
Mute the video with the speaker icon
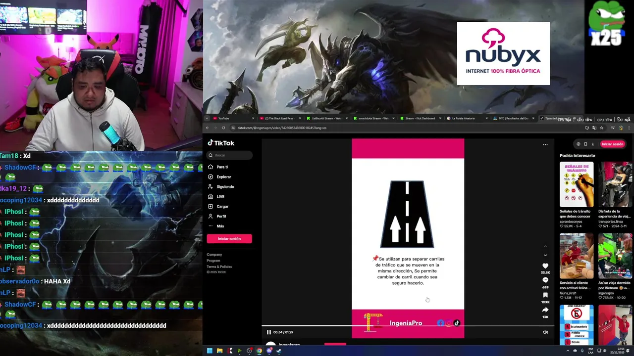(545, 332)
